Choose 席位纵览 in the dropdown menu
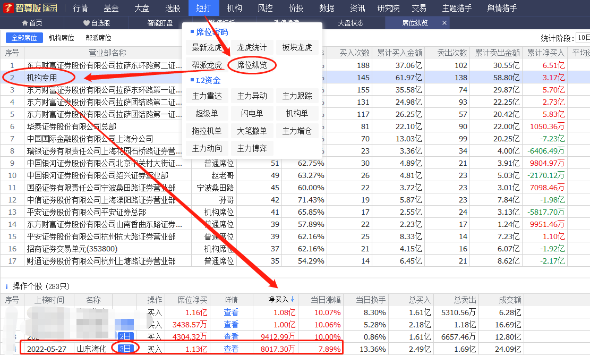This screenshot has height=355, width=590. (x=252, y=65)
